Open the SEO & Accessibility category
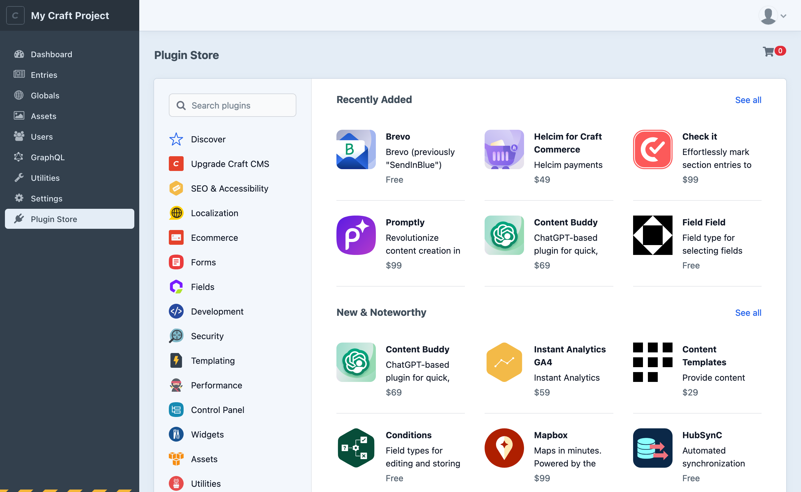801x492 pixels. [230, 188]
